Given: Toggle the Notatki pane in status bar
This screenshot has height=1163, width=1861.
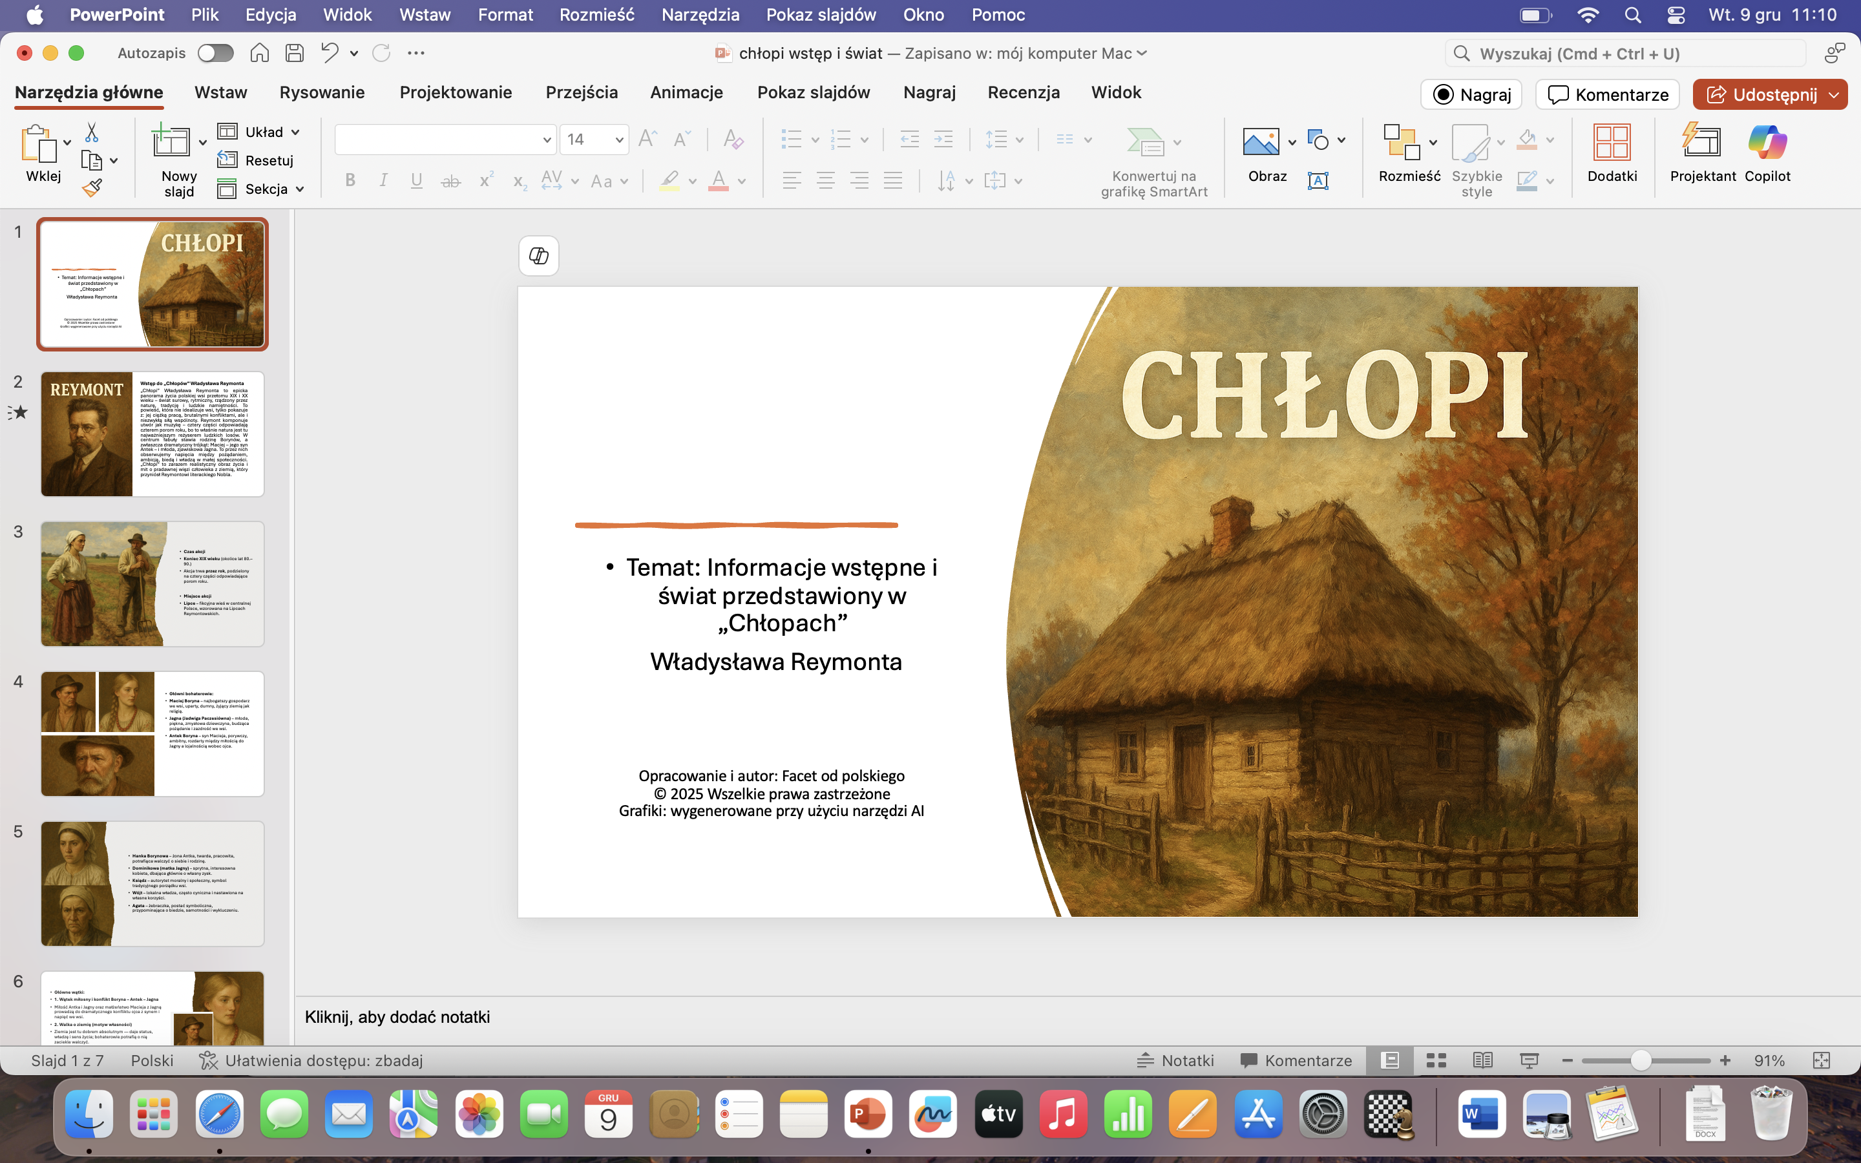Looking at the screenshot, I should click(1175, 1061).
